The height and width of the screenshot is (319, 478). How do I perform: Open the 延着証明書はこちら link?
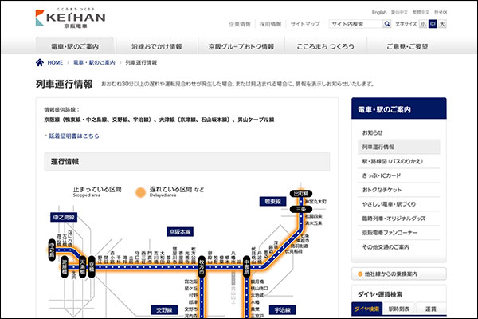coord(73,136)
